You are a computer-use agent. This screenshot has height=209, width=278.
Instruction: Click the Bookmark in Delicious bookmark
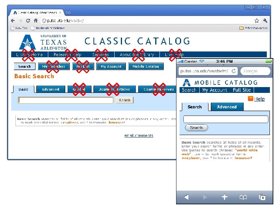[x=48, y=28]
